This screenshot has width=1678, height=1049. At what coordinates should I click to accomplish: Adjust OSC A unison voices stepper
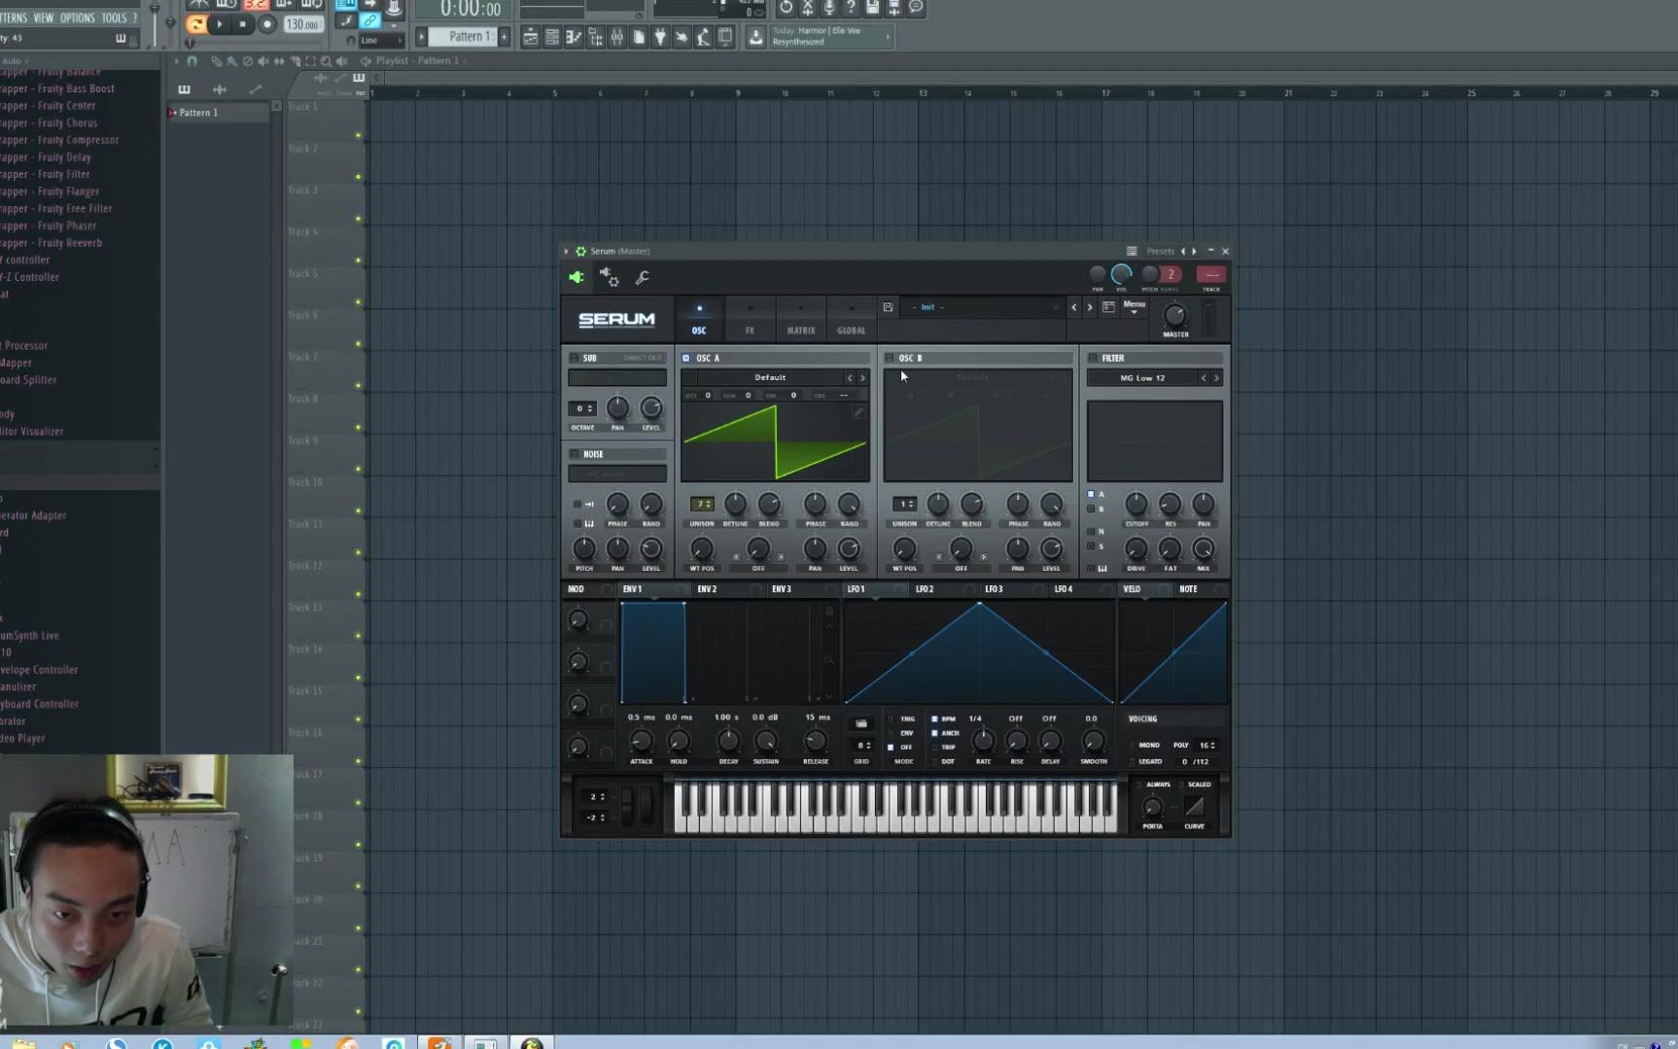coord(702,504)
